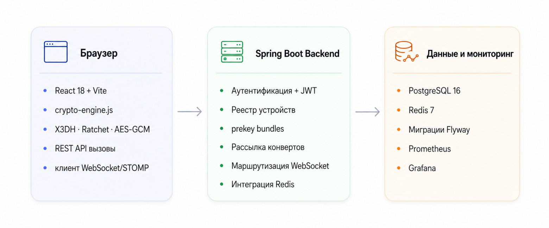The height and width of the screenshot is (228, 549).
Task: Click the REST API вызовы item
Action: (x=85, y=149)
